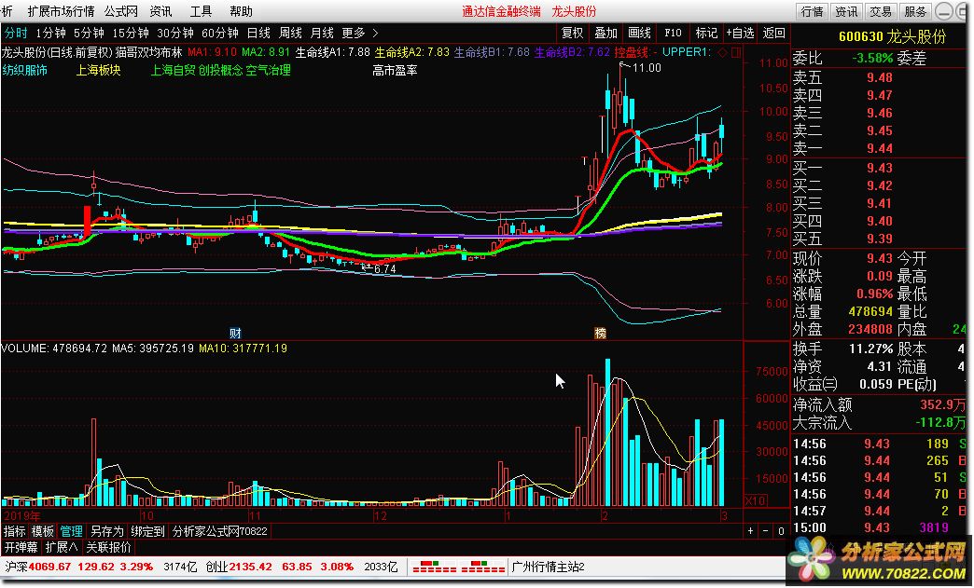Select the 周线 weekly chart tab

point(290,33)
